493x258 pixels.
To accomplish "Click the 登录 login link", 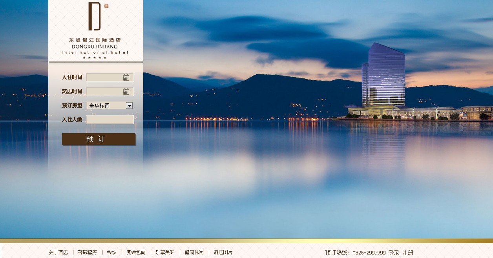I will (394, 253).
